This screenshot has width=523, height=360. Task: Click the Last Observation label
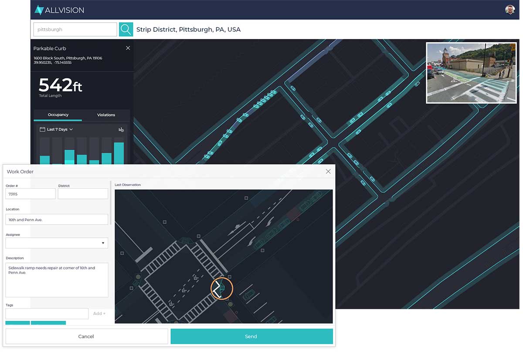(x=128, y=185)
